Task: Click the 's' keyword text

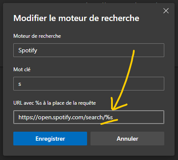Action: click(20, 84)
